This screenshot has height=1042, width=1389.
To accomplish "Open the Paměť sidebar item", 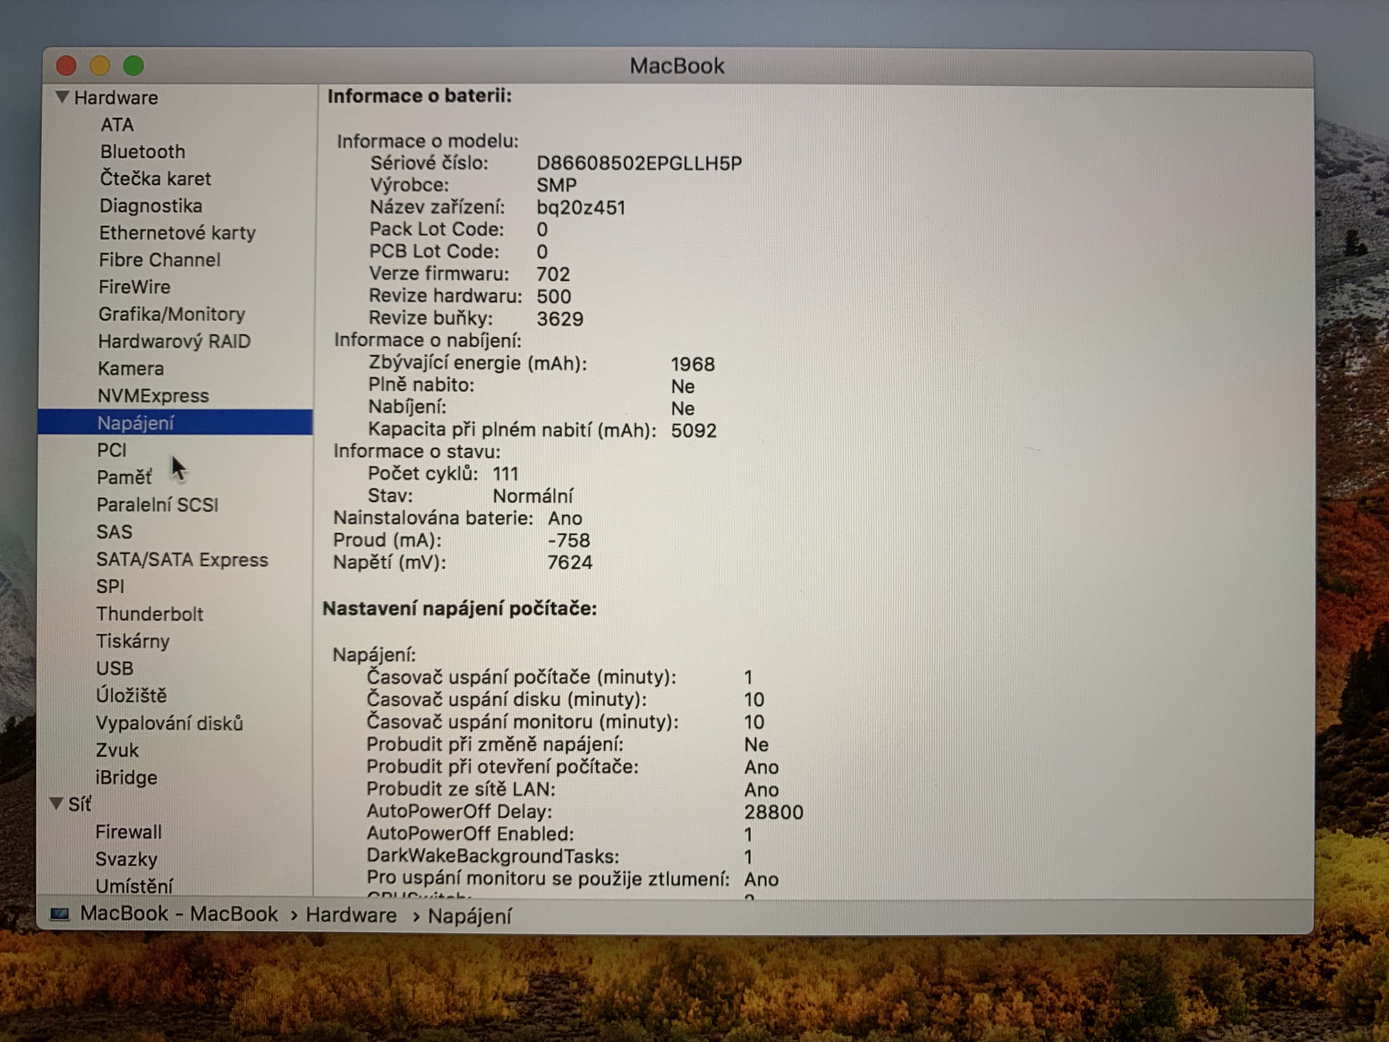I will (124, 477).
